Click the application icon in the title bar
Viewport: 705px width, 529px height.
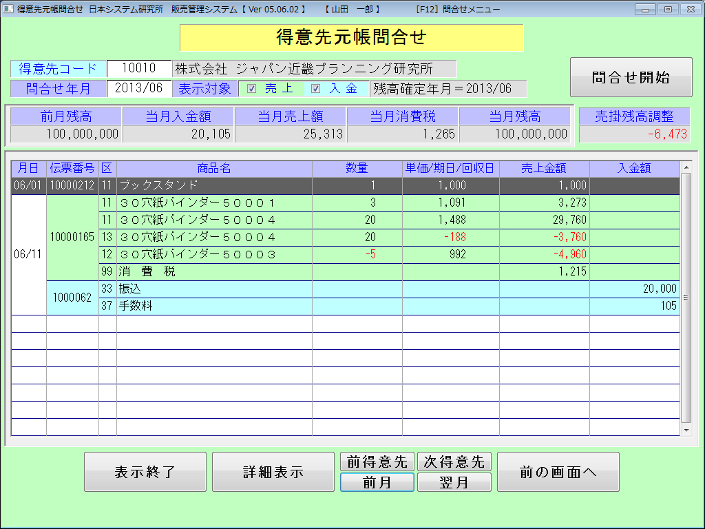tap(8, 9)
